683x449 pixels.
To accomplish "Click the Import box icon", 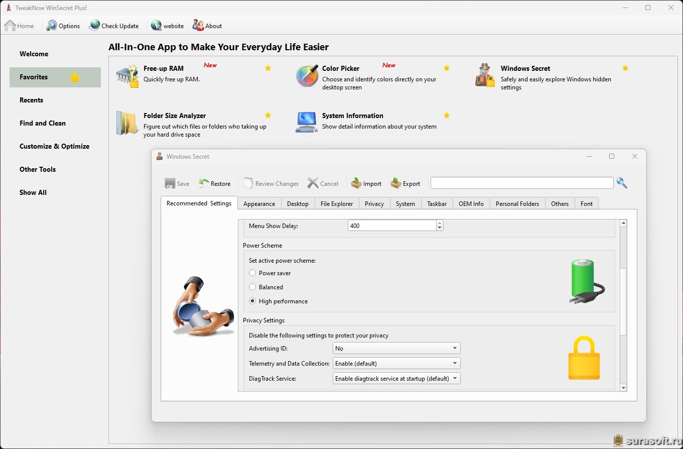I will (356, 183).
